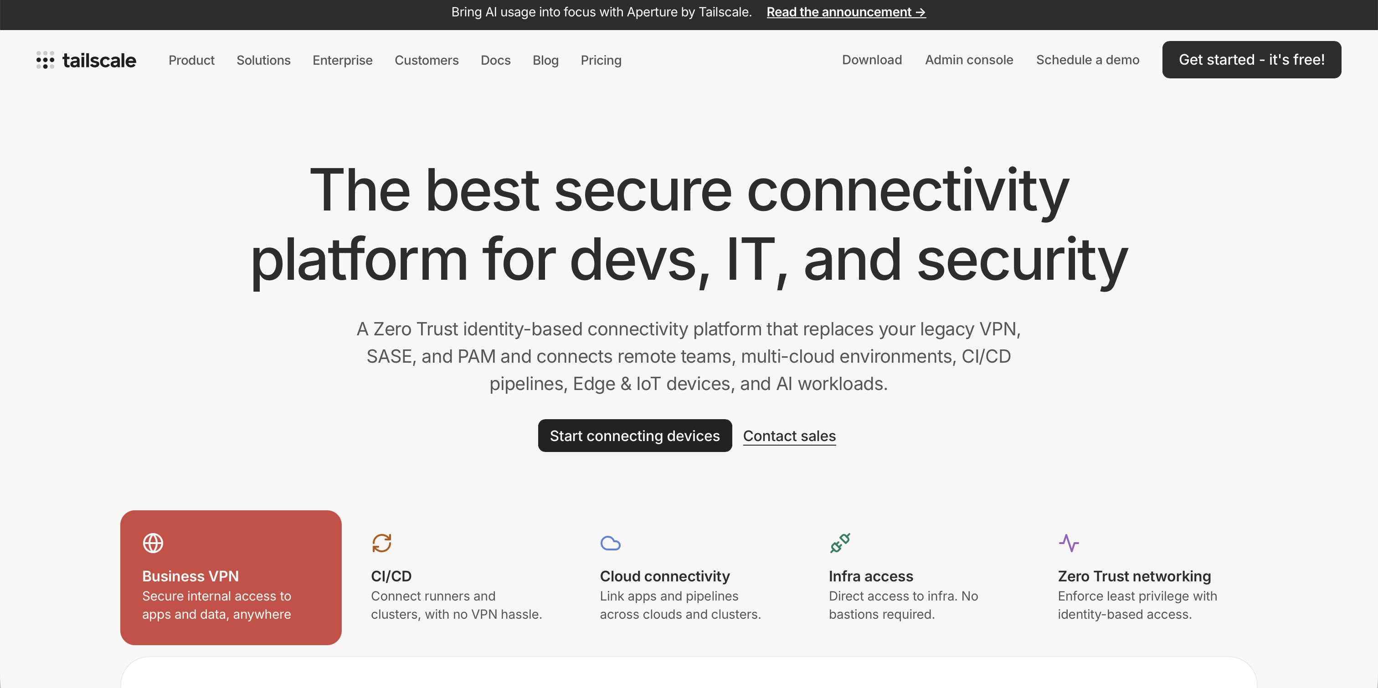Screen dimensions: 1378x688
Task: Visit the Blog page
Action: (545, 60)
